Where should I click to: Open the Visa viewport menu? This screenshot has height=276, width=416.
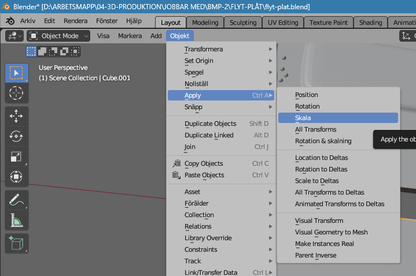103,36
